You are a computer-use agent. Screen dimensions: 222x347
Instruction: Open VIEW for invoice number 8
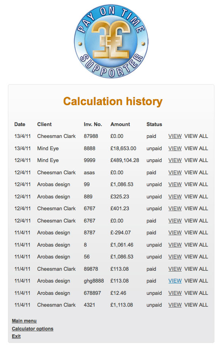tap(175, 245)
